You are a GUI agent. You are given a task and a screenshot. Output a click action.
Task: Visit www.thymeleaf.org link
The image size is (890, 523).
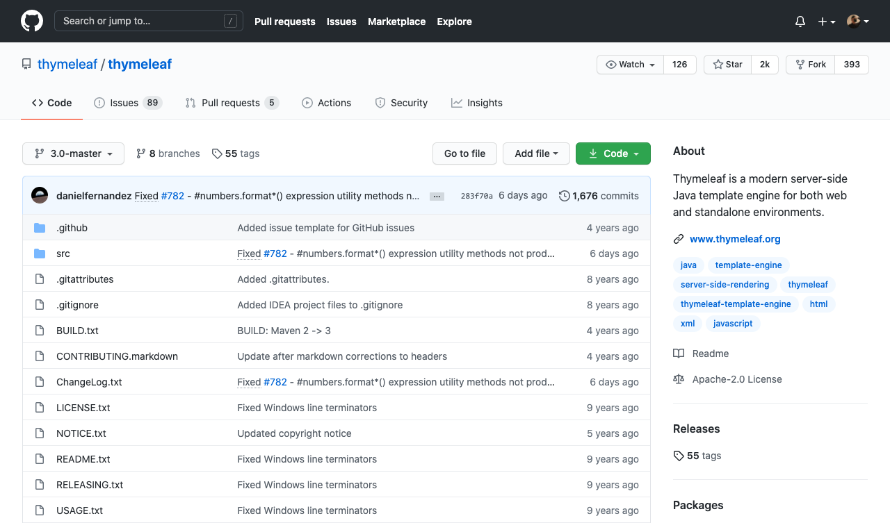(x=735, y=239)
